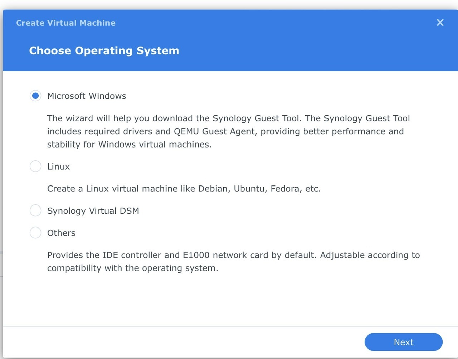Screen dimensions: 458x359
Task: Choose the Linux radio button
Action: coord(35,166)
